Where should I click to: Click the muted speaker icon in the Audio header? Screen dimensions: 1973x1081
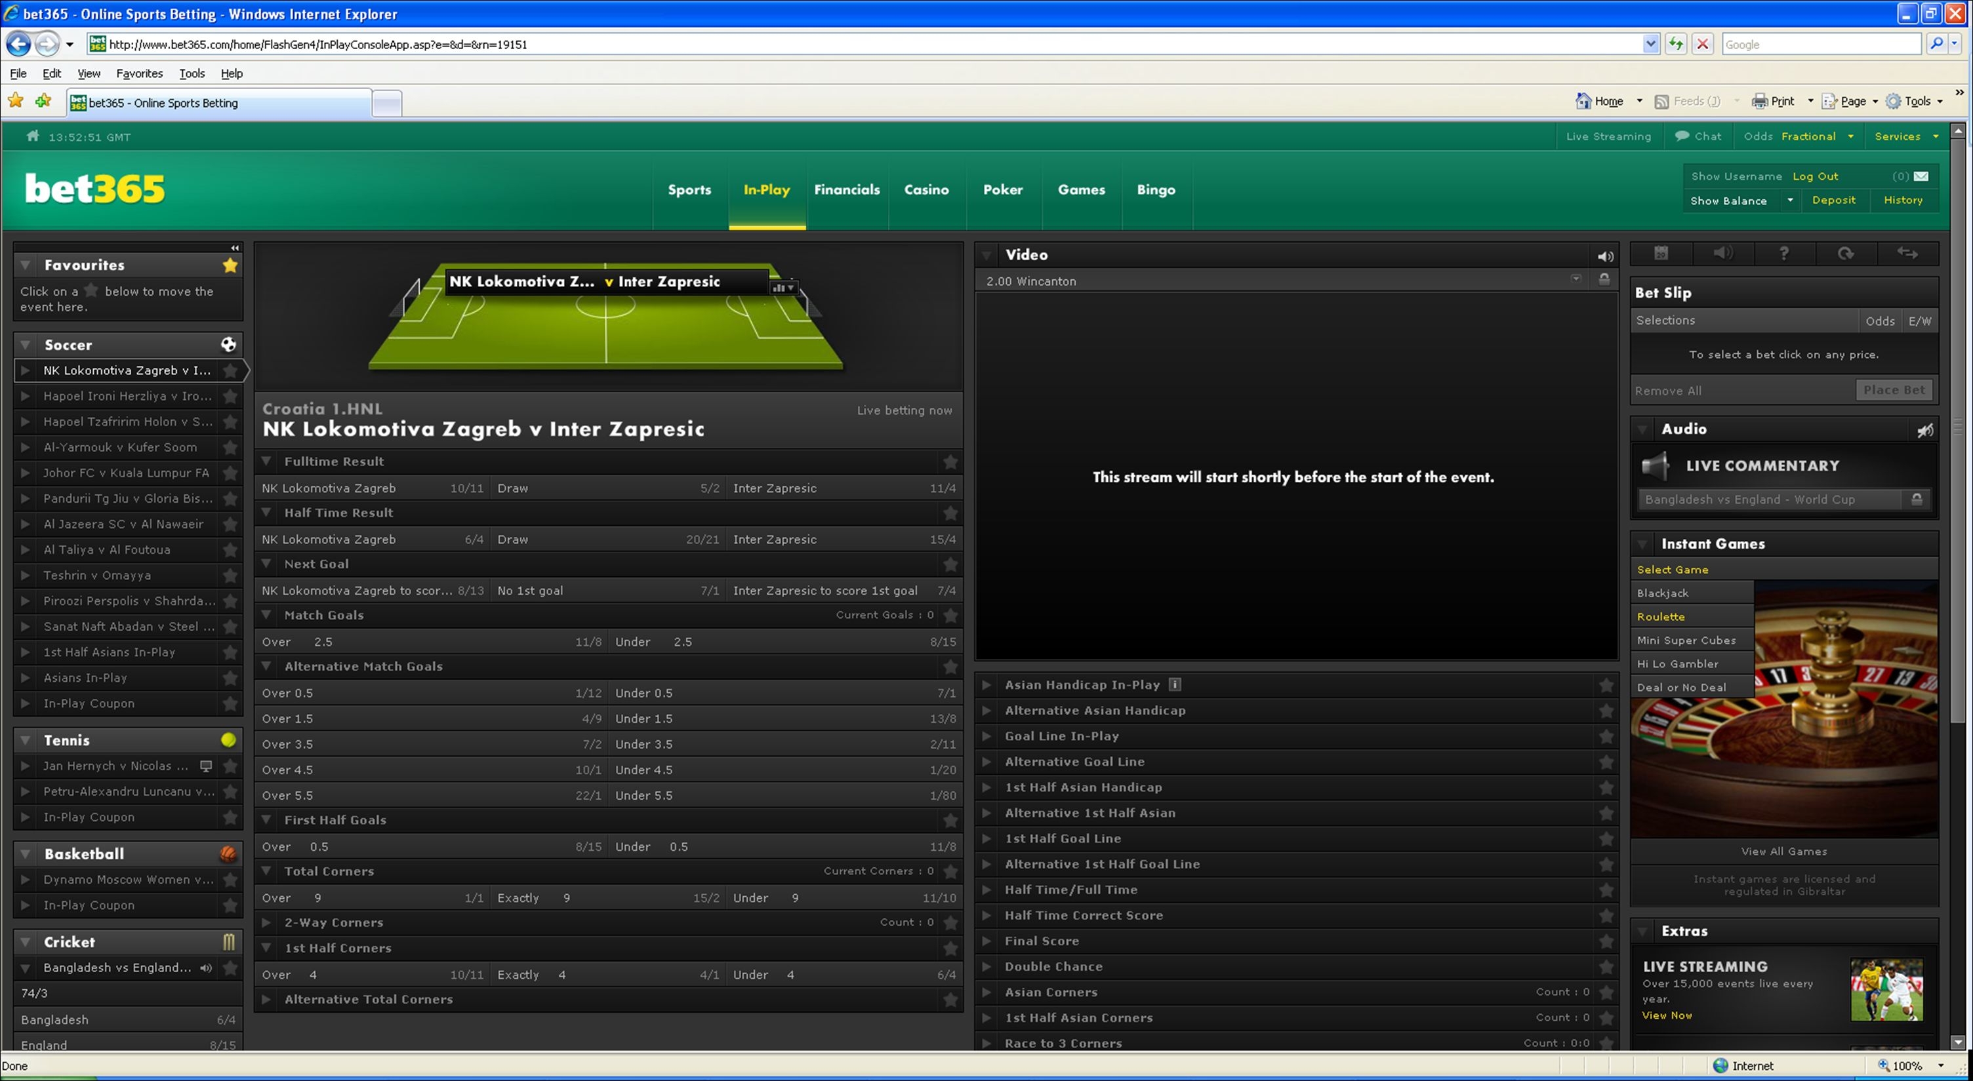[1924, 430]
